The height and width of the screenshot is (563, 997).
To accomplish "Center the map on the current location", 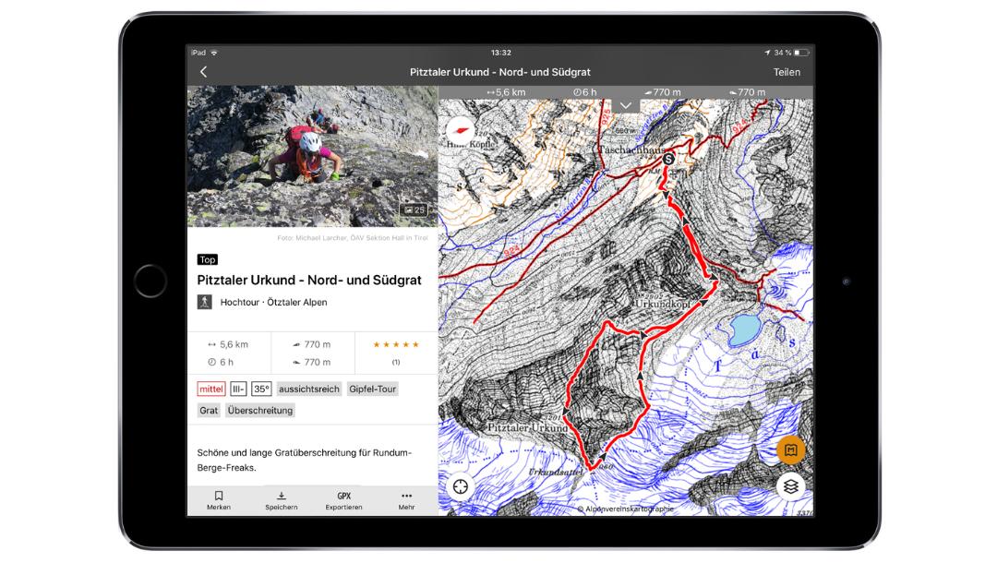I will 461,486.
